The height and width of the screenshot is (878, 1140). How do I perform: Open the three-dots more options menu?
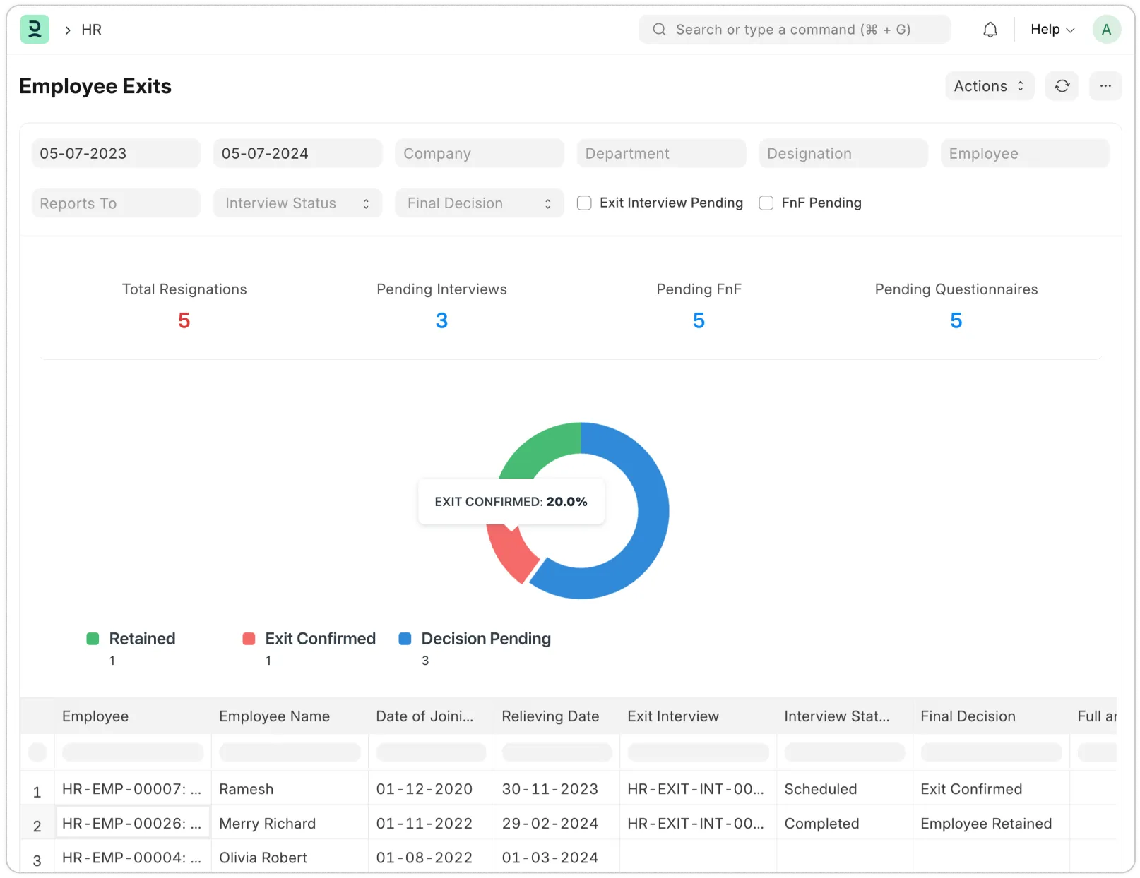1105,86
